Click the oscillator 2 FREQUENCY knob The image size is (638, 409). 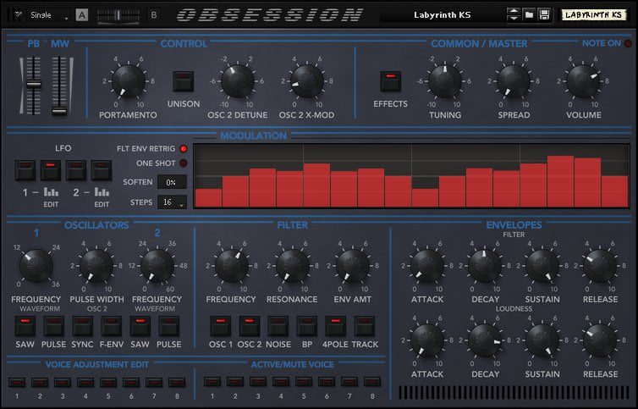coord(157,266)
